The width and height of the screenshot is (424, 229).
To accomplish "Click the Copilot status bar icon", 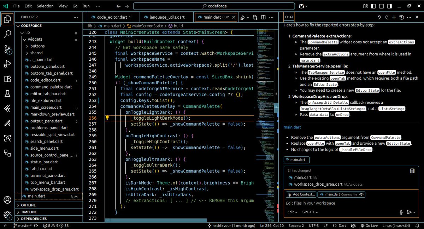I will tap(354, 226).
